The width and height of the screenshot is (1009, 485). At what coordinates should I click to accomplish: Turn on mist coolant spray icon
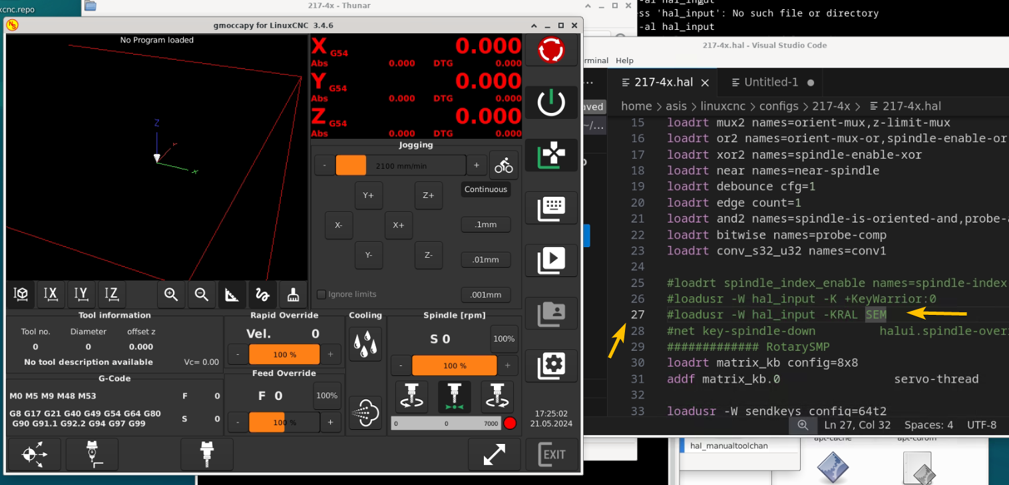[x=365, y=412]
